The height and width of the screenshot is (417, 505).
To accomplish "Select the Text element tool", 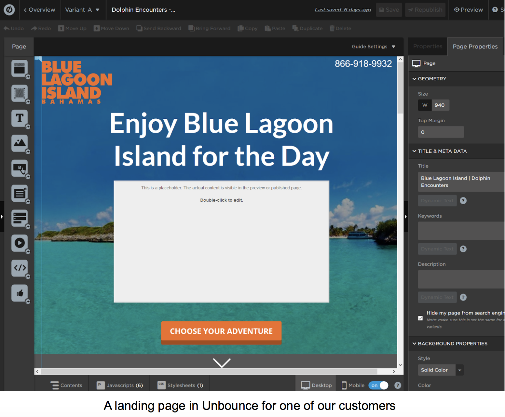I will coord(20,118).
